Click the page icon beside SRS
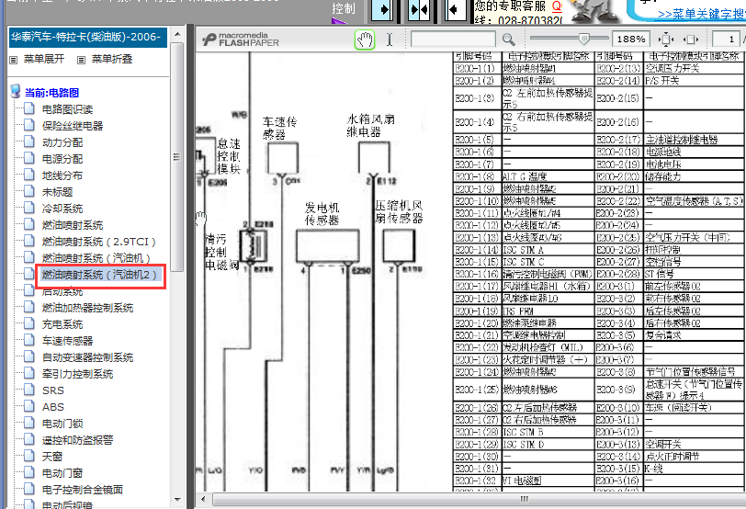The image size is (746, 509). (x=29, y=390)
